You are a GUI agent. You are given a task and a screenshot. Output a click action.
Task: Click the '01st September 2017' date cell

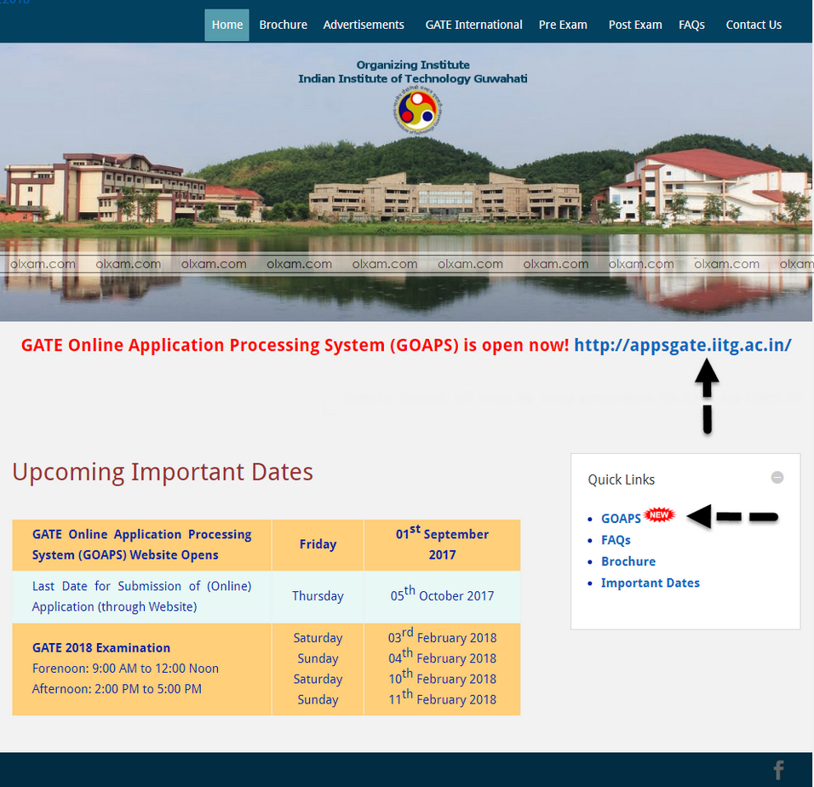click(x=442, y=544)
